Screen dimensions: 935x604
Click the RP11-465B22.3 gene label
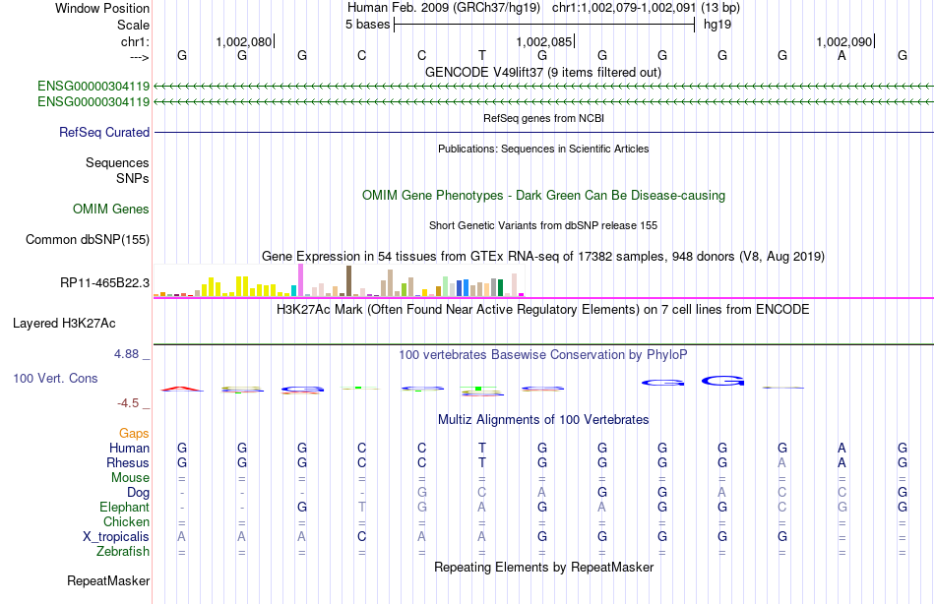pyautogui.click(x=104, y=282)
